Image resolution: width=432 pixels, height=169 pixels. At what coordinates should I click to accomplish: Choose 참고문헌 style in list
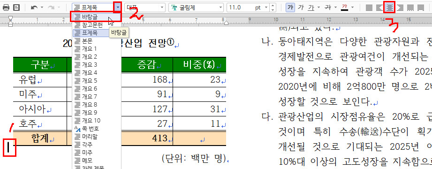coord(96,25)
